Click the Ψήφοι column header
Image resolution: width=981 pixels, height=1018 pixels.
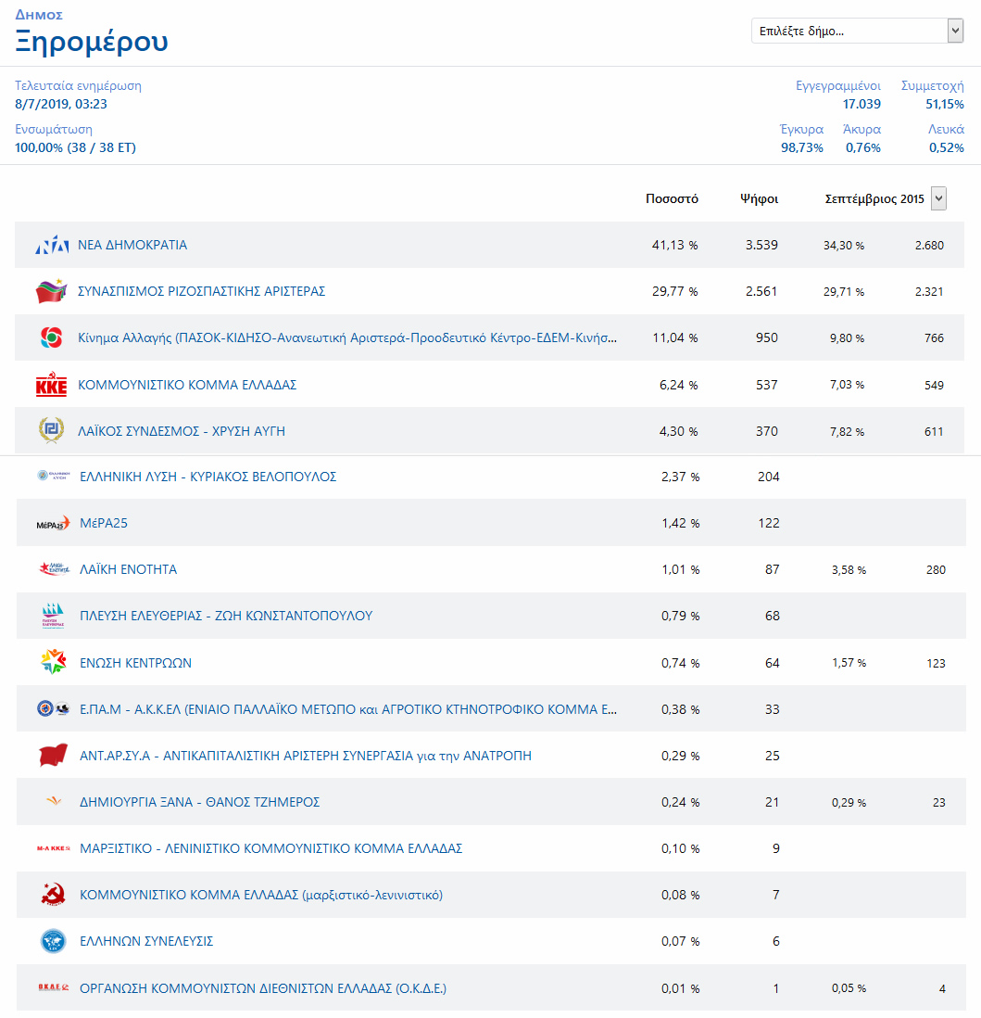coord(759,198)
